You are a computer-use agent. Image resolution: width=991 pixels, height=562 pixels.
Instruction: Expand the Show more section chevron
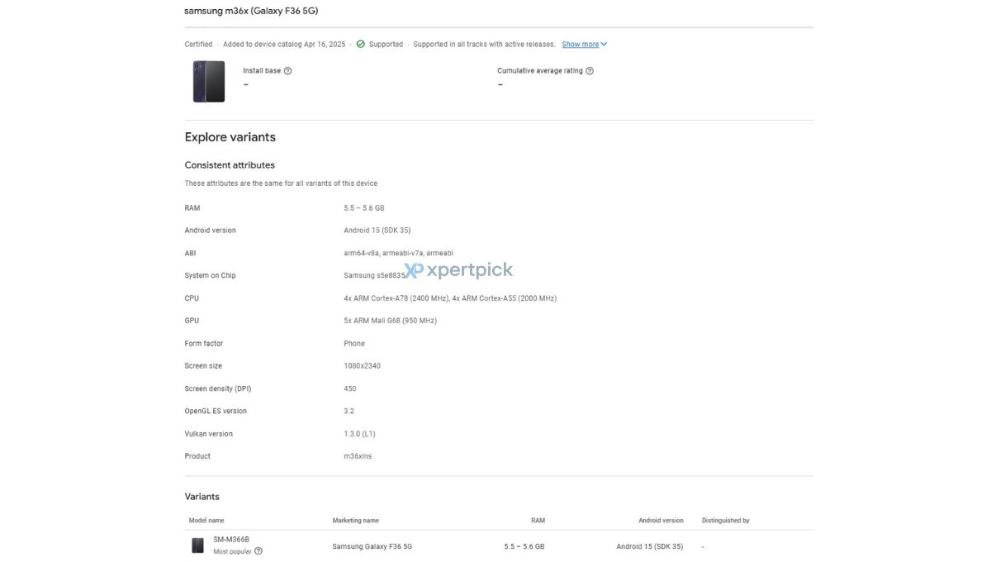605,44
